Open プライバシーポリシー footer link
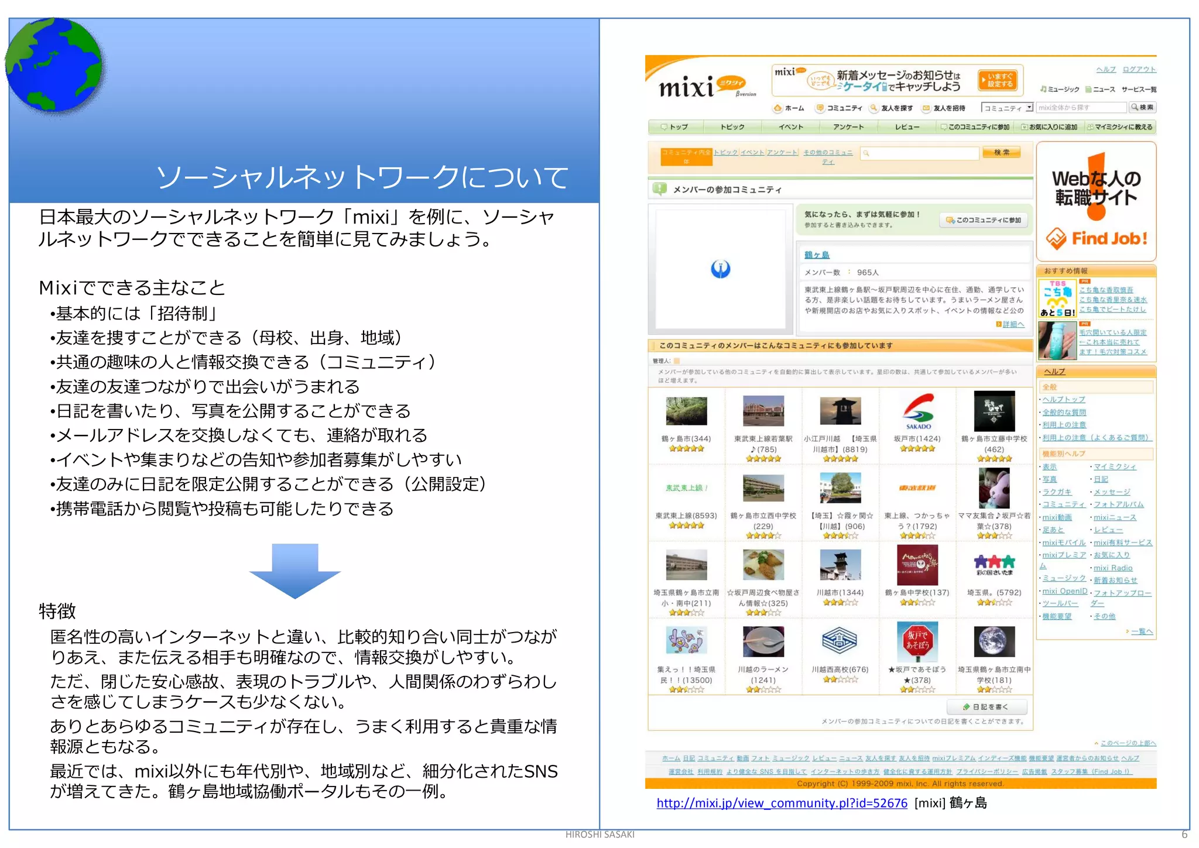The width and height of the screenshot is (1199, 848). click(986, 772)
